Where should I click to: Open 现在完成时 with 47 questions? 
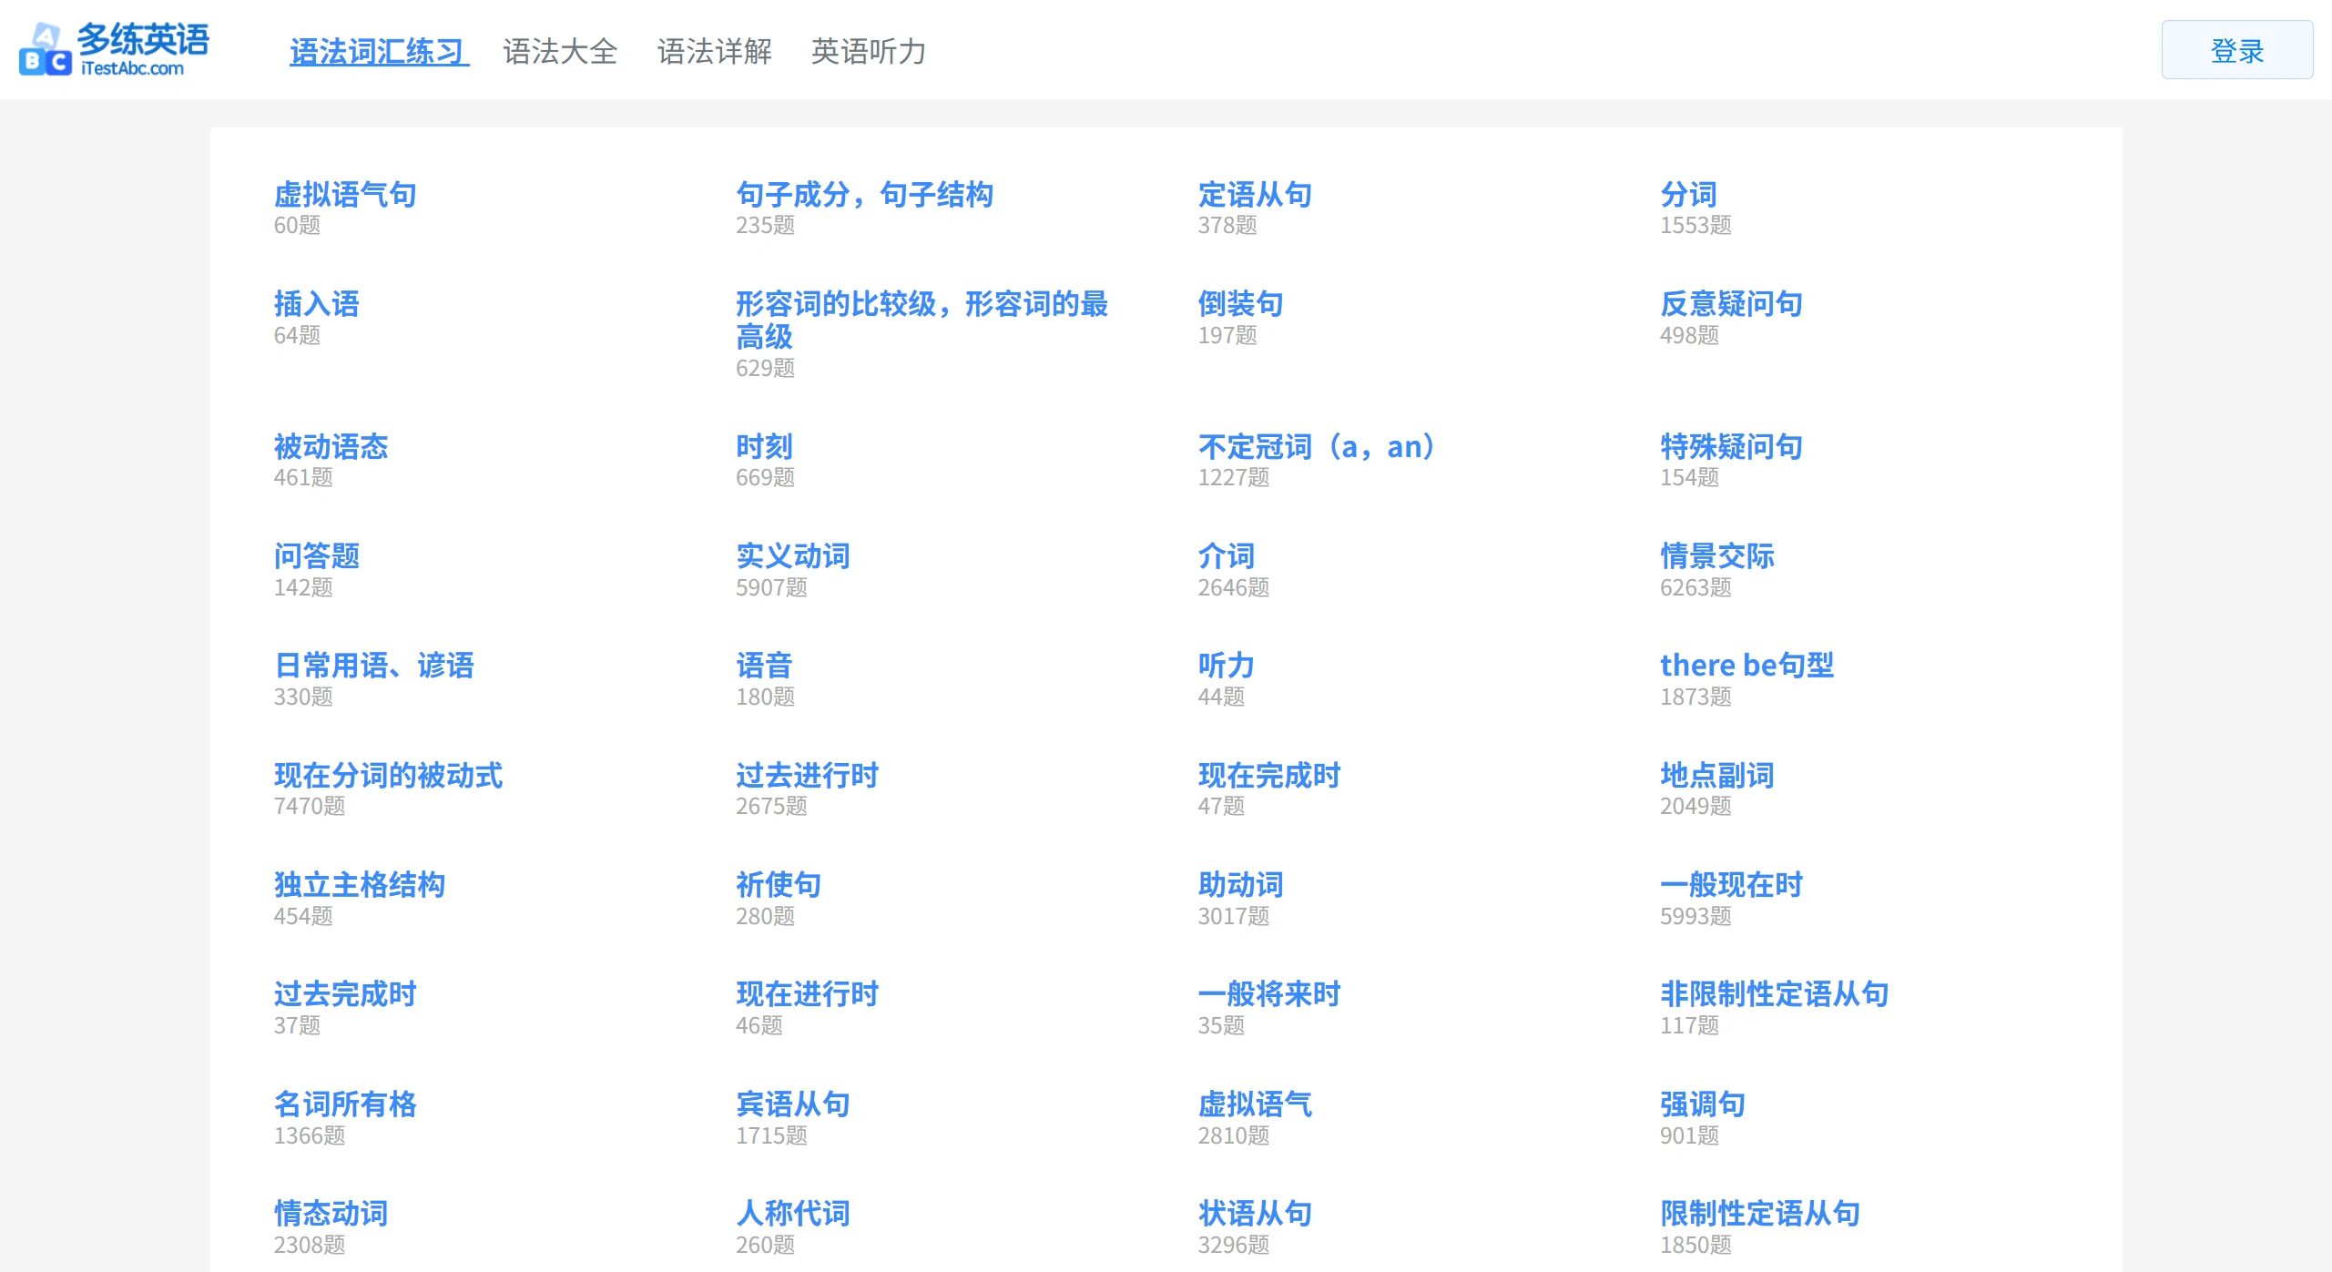click(1269, 776)
